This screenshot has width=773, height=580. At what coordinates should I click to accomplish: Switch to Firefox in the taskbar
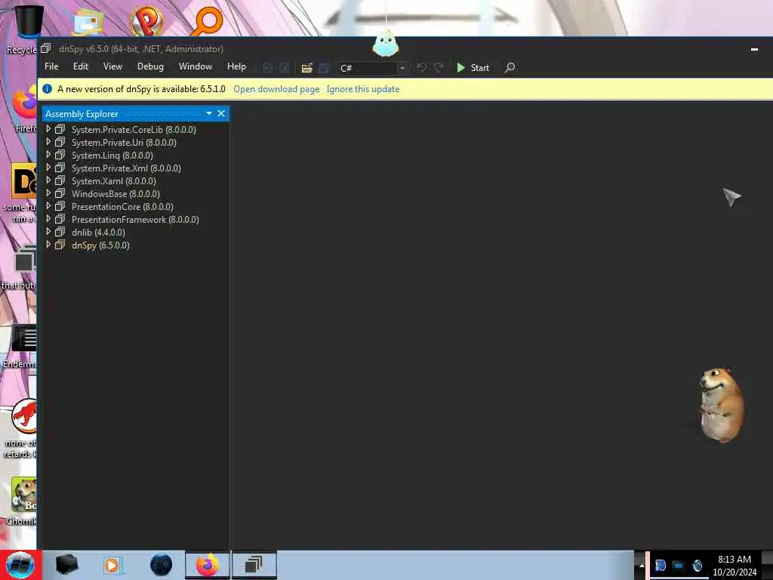pyautogui.click(x=208, y=565)
